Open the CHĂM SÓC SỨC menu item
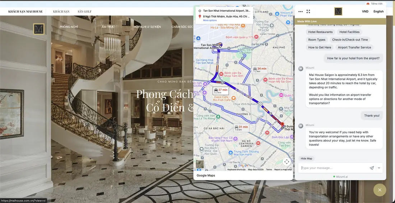 coord(182,27)
